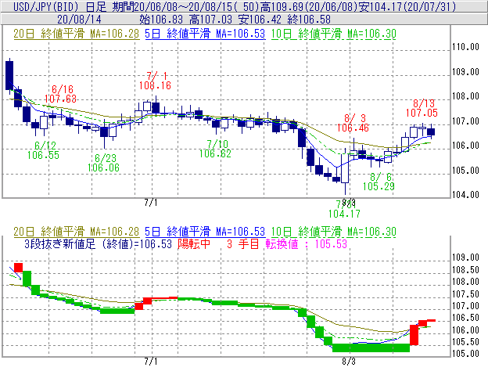Screen dimensions: 488x371
Task: Click the 109.00 label on lower chart axis
Action: [x=465, y=258]
